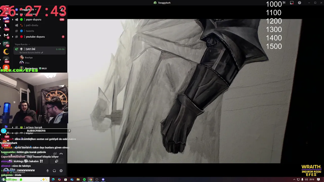Click 'Bir kanal durumu belirle' status link
The image size is (324, 182).
pos(31,53)
